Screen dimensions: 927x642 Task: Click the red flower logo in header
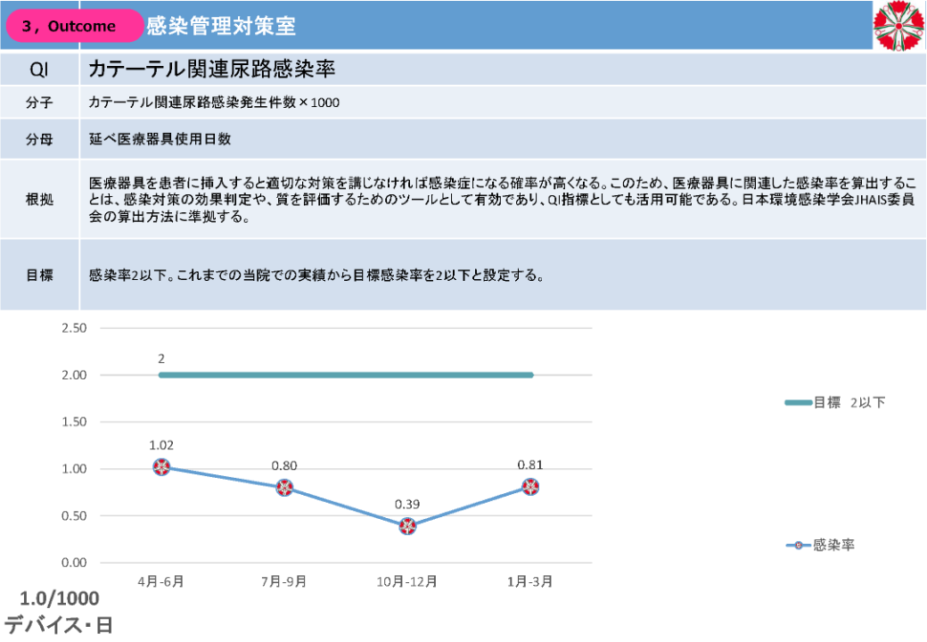[x=899, y=25]
